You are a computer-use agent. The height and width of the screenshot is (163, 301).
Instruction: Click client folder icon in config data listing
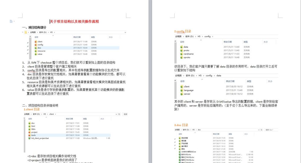pos(182,87)
